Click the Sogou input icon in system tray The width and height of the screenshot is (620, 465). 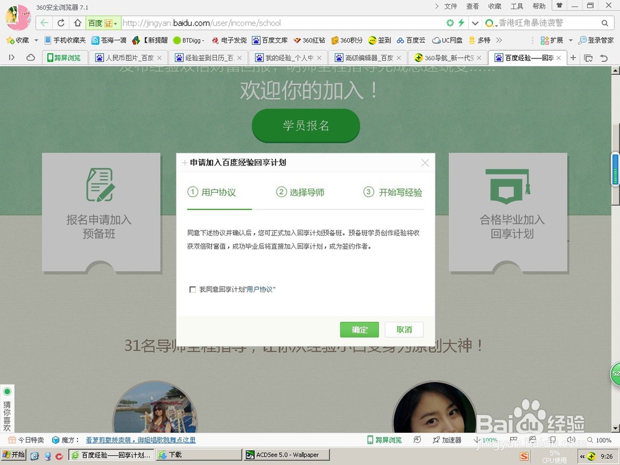(524, 456)
